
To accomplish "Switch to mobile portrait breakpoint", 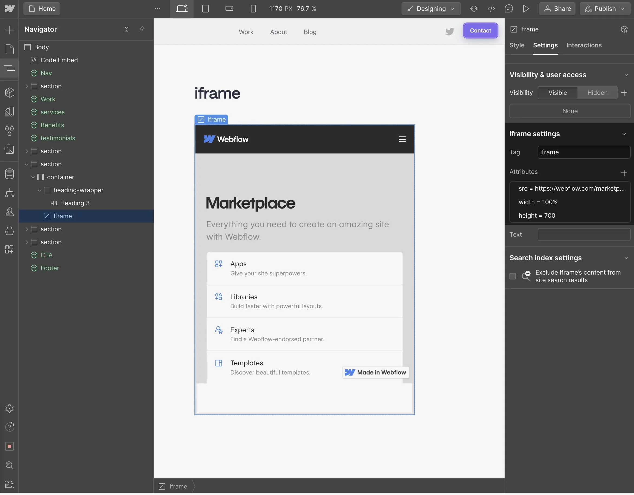I will (x=253, y=9).
